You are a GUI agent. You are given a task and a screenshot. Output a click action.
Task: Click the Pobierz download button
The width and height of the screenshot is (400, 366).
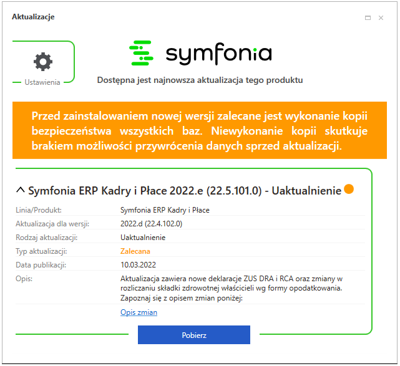194,335
